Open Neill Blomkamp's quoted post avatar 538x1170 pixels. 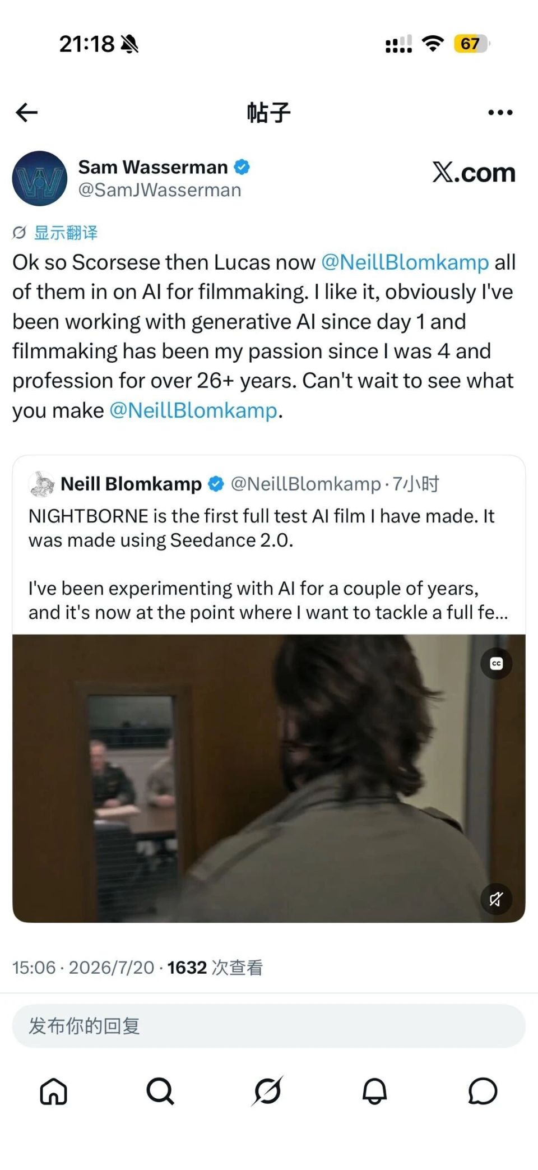coord(41,484)
